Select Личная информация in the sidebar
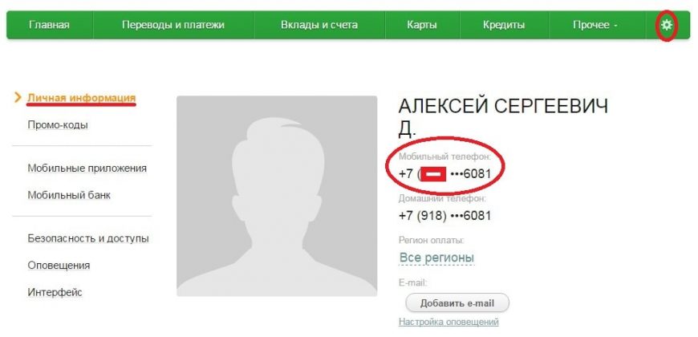The height and width of the screenshot is (337, 698). point(82,98)
